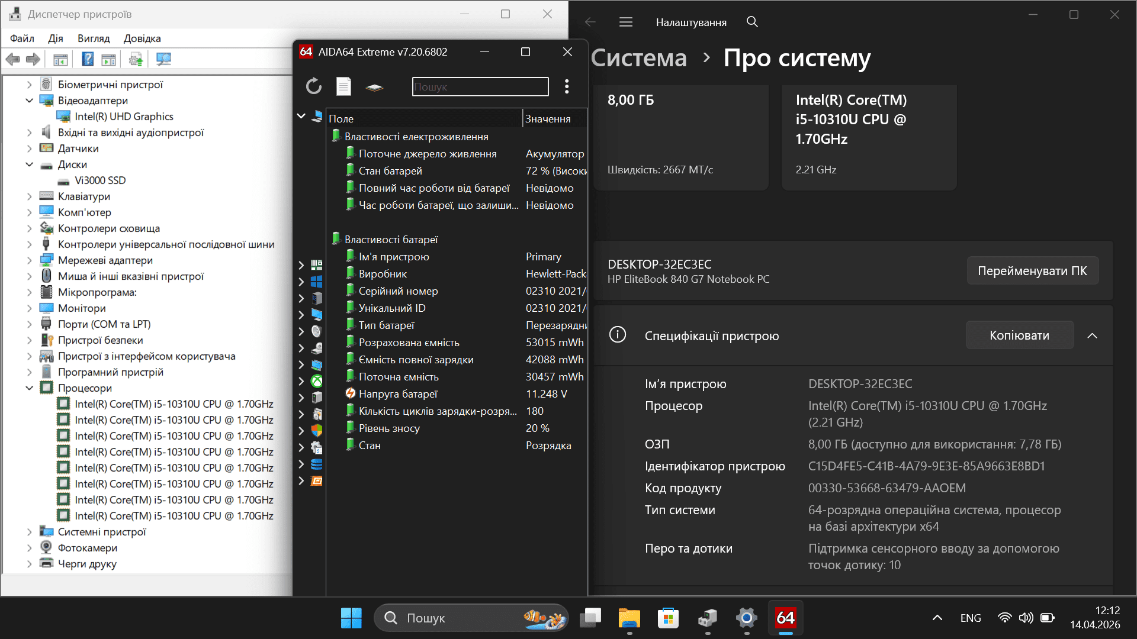Screen dimensions: 1137x639
Task: Click the Перейменувати ПК button
Action: click(x=1032, y=270)
